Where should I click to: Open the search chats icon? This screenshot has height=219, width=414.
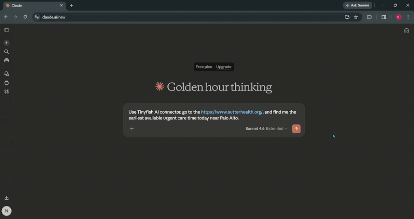(x=6, y=52)
